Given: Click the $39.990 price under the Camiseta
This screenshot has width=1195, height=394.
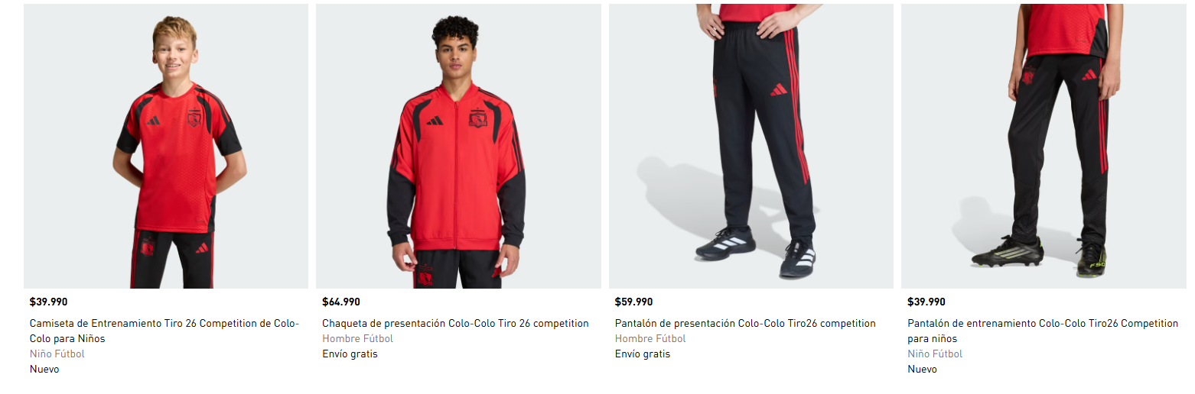Looking at the screenshot, I should click(48, 302).
